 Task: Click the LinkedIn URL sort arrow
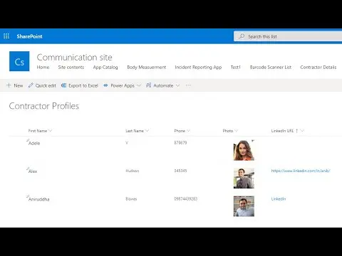pos(296,131)
